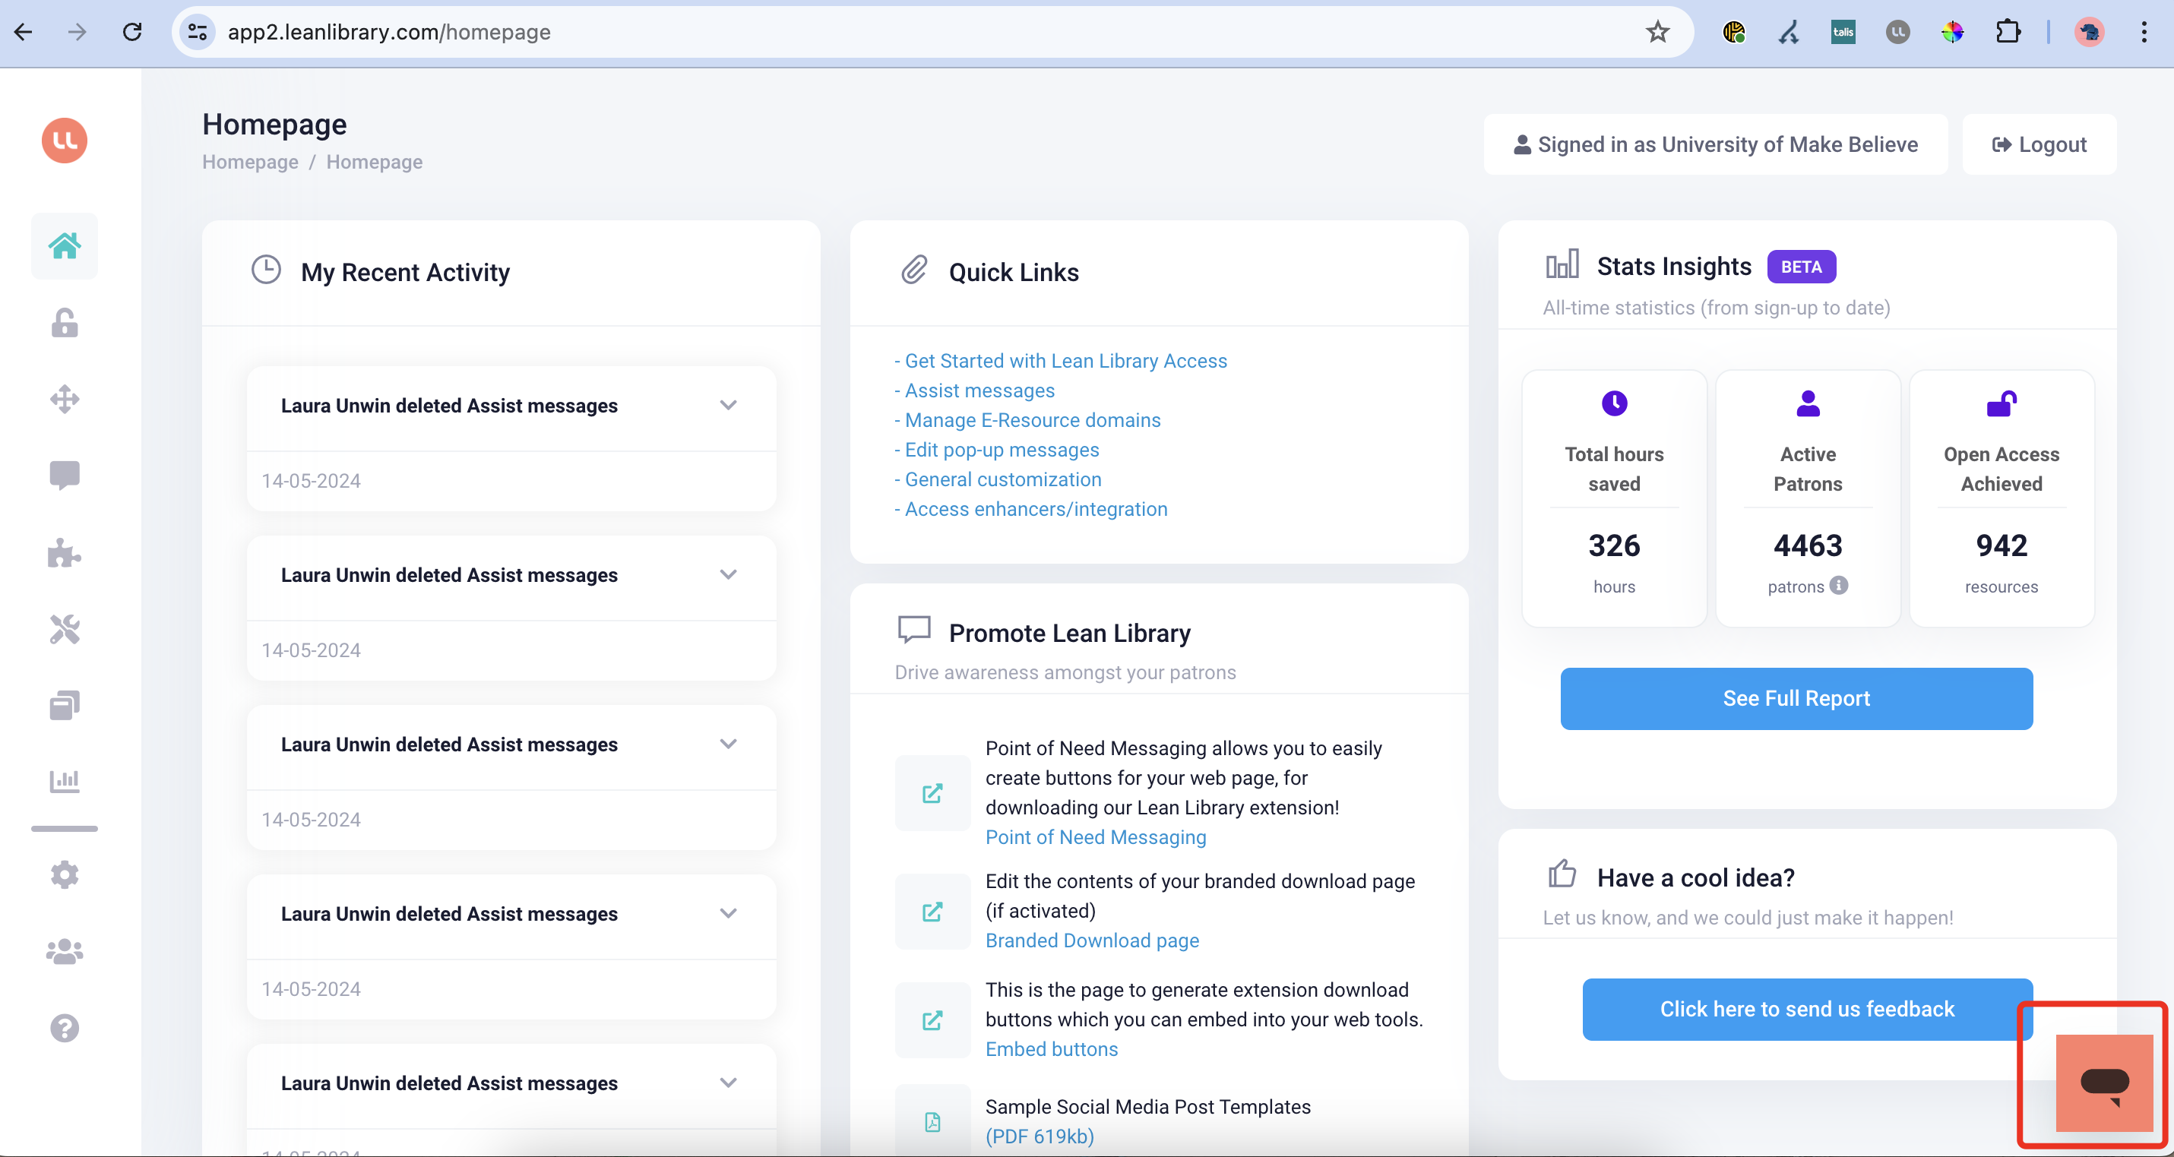
Task: Open the users group sidebar icon
Action: click(x=64, y=951)
